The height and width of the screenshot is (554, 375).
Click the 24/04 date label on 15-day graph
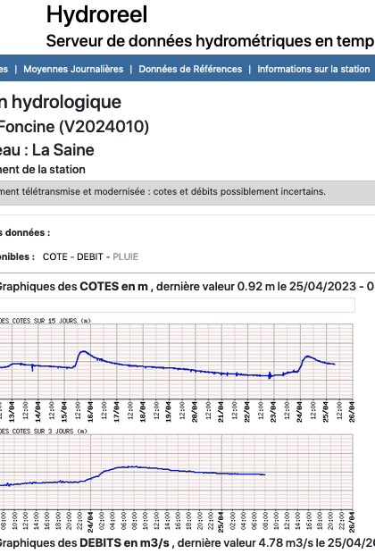tap(300, 412)
